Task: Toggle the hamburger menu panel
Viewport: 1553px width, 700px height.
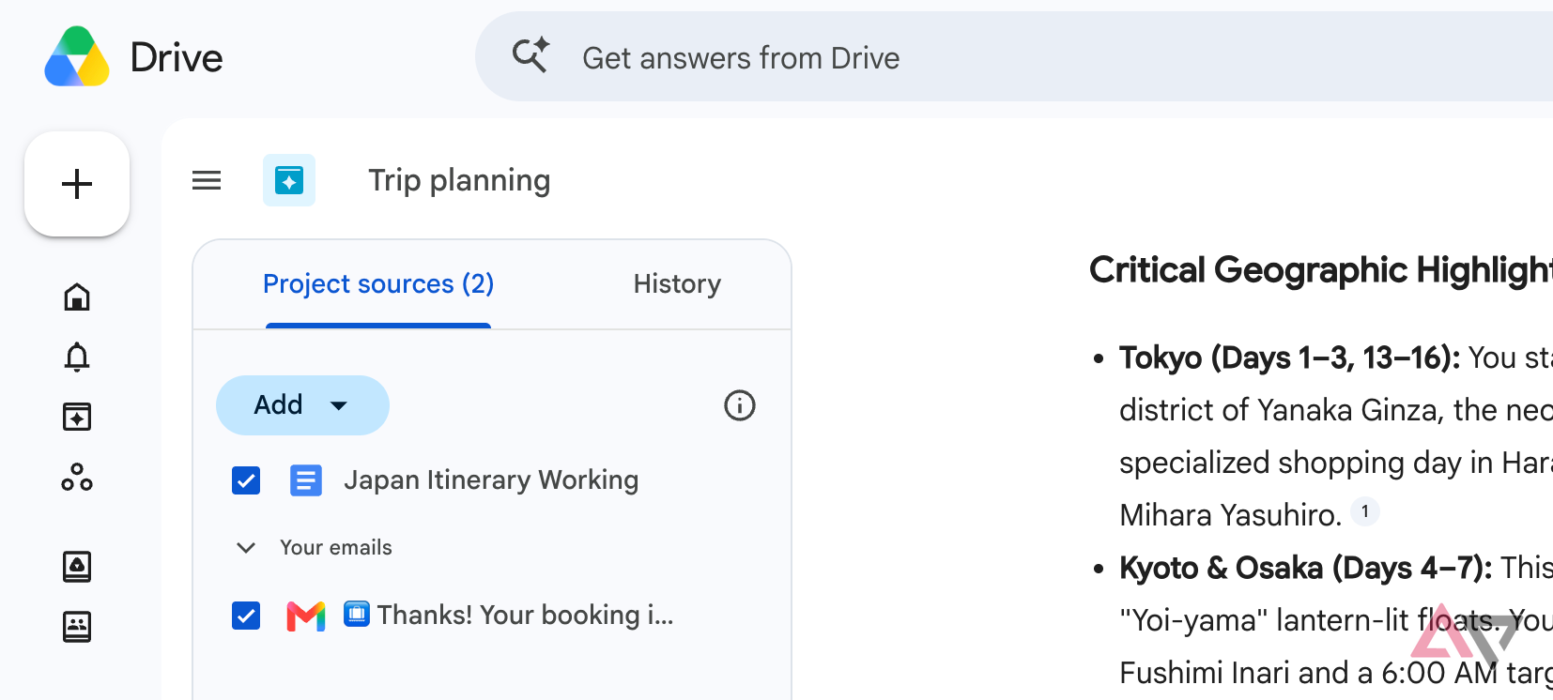Action: pyautogui.click(x=207, y=180)
